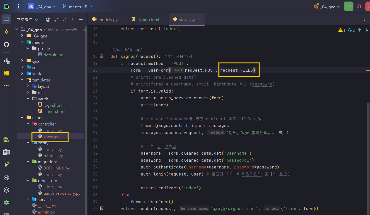Screen dimensions: 370x215
Task: Expand the service folder
Action: pyautogui.click(x=28, y=199)
